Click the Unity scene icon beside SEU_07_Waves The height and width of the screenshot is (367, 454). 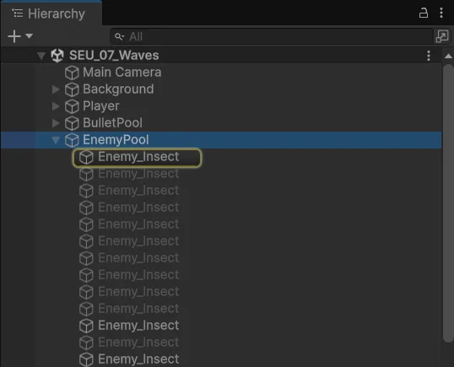[x=57, y=56]
